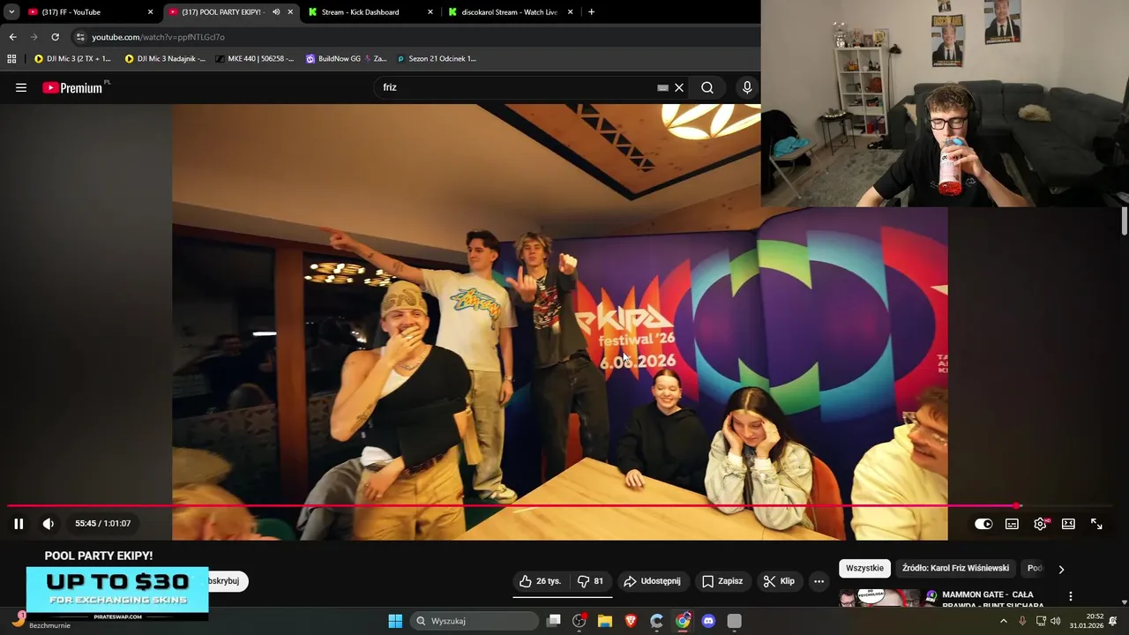Start voice search microphone
Screen dimensions: 1129x635
(x=747, y=87)
